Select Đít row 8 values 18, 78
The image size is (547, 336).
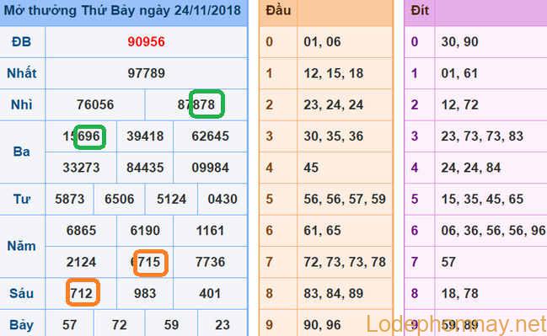(x=460, y=294)
